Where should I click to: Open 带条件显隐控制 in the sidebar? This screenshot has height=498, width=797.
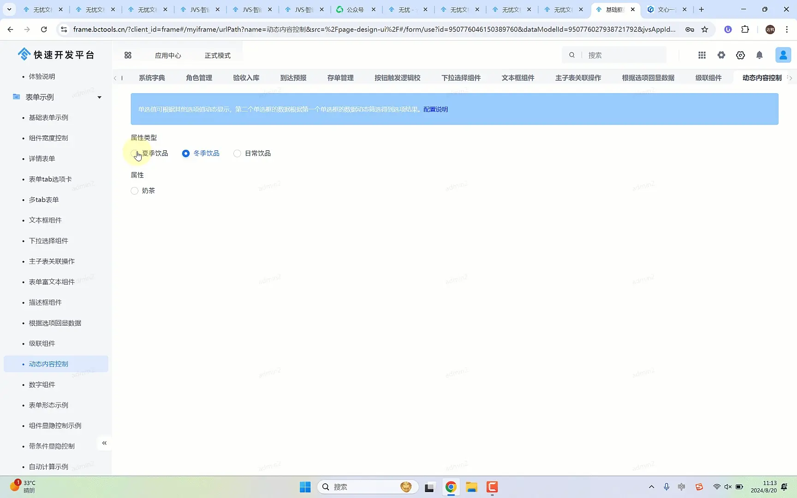coord(52,446)
